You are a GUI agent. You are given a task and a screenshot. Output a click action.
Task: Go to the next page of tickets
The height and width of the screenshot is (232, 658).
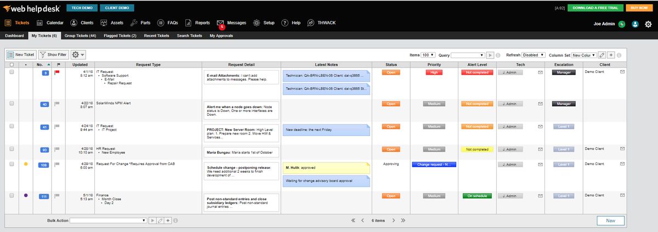pyautogui.click(x=393, y=220)
